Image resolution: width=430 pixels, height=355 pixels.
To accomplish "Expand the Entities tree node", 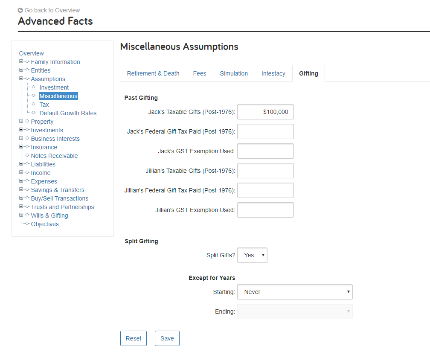I will coord(21,70).
